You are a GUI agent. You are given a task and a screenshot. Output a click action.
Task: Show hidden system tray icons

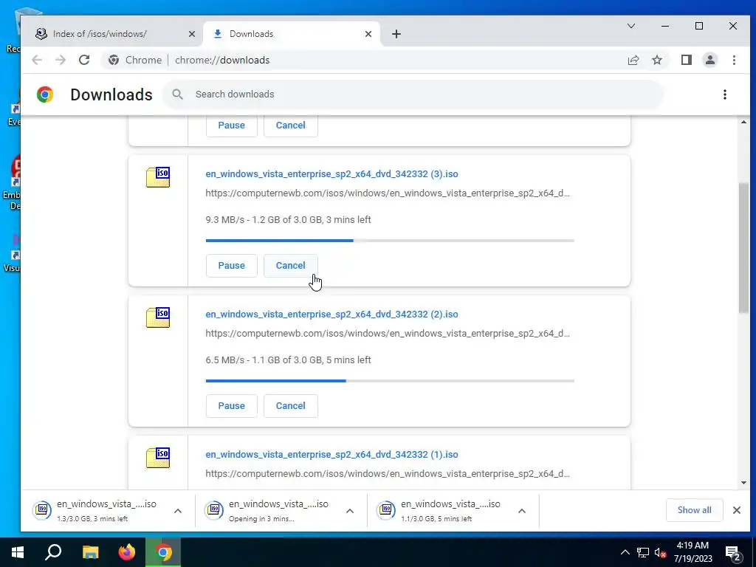[625, 552]
